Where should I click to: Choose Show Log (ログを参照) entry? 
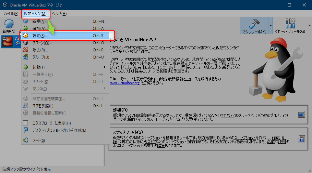tap(66, 106)
